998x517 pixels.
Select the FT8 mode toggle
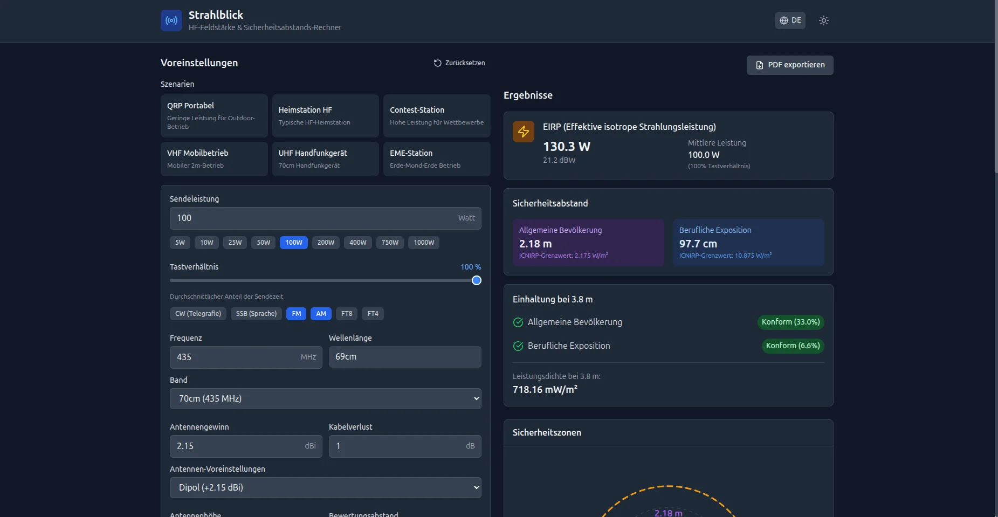coord(346,313)
